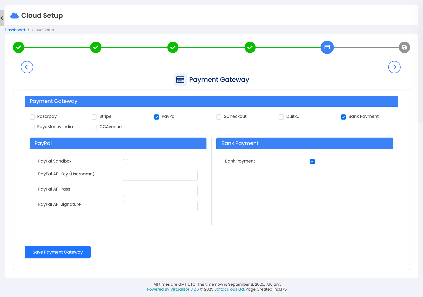Click the active payment gateway step icon
Screen dimensions: 423x297
[x=327, y=47]
